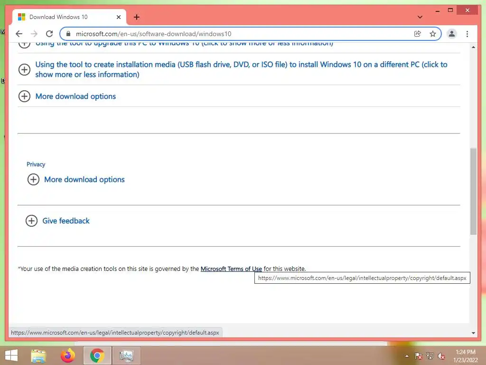This screenshot has width=486, height=365.
Task: Share this page via address bar icon
Action: (418, 34)
